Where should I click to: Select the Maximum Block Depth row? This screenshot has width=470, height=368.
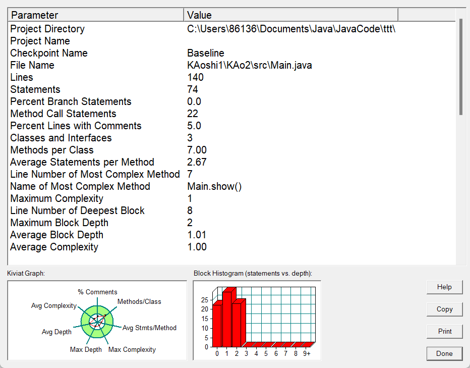click(231, 223)
